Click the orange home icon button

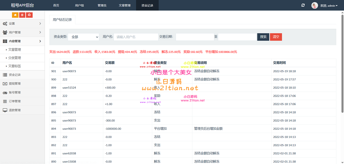[15, 15]
